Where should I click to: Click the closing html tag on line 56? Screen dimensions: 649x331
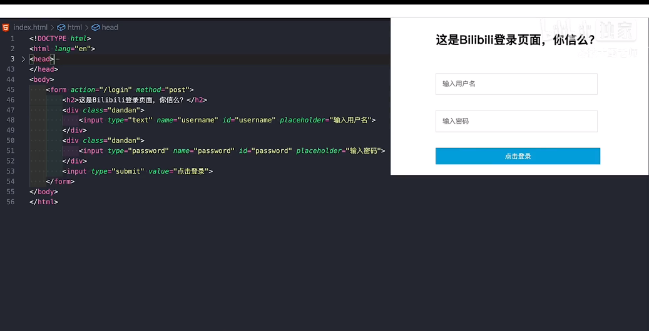(x=44, y=202)
